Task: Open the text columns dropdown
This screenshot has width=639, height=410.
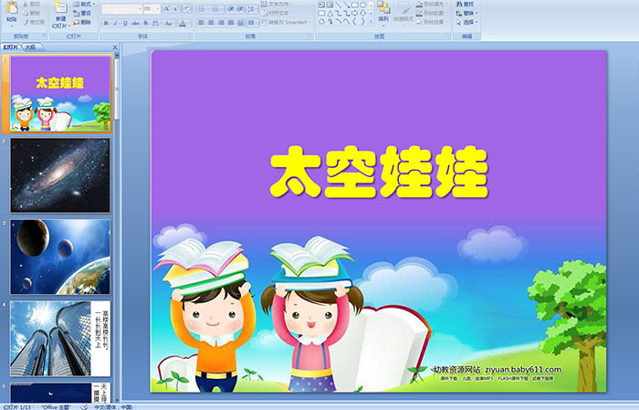Action: 253,23
